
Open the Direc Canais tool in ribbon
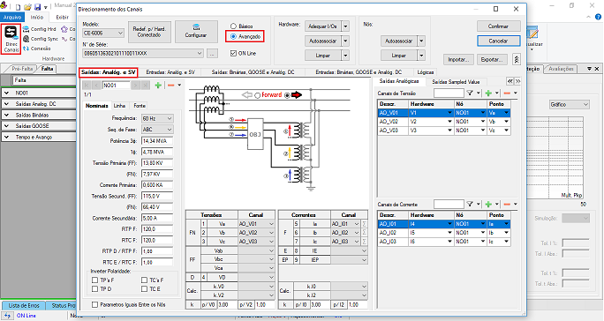pyautogui.click(x=11, y=39)
